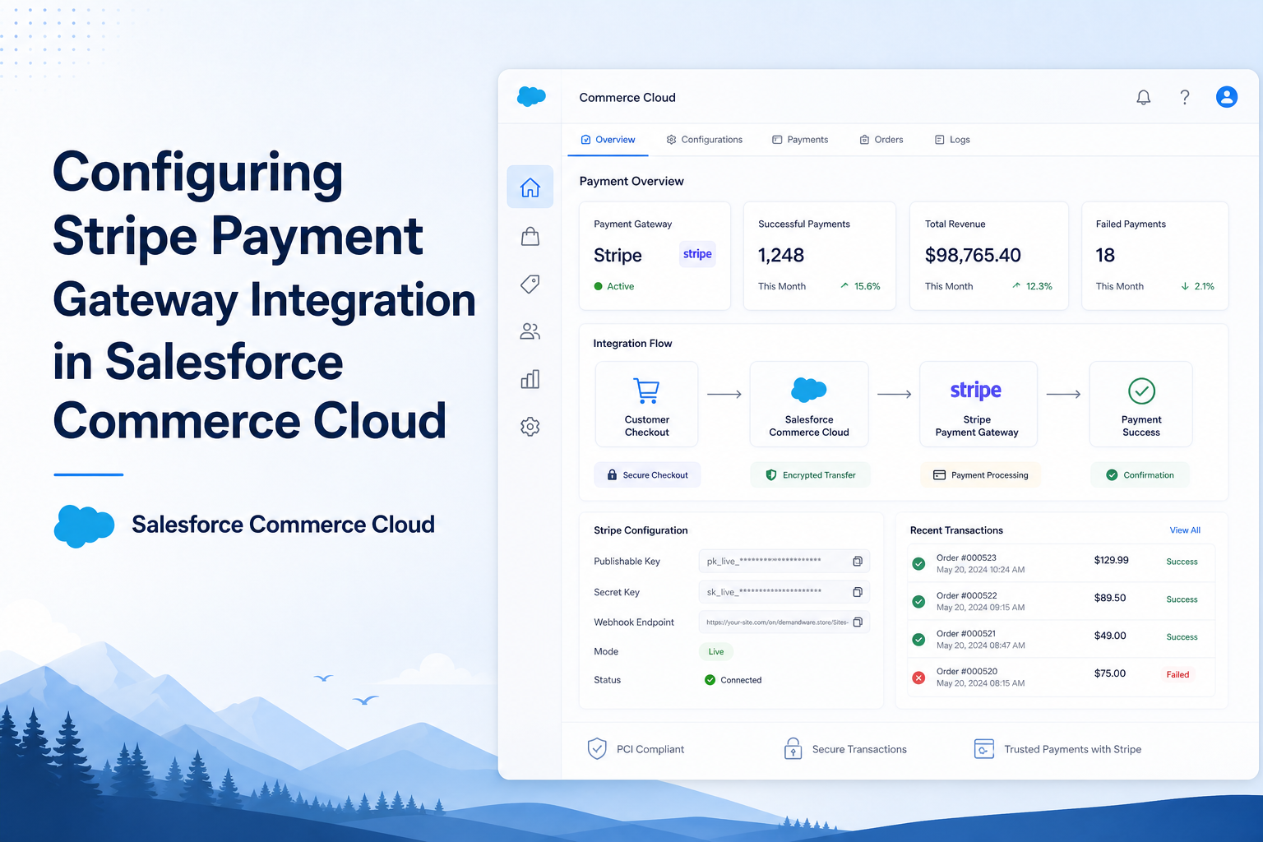Click the Secure Transactions lock icon
The image size is (1263, 842).
click(x=793, y=749)
